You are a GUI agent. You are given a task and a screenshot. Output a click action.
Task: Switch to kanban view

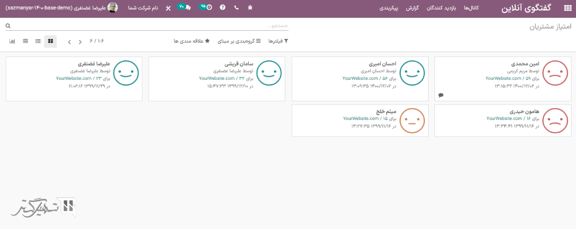pyautogui.click(x=51, y=41)
